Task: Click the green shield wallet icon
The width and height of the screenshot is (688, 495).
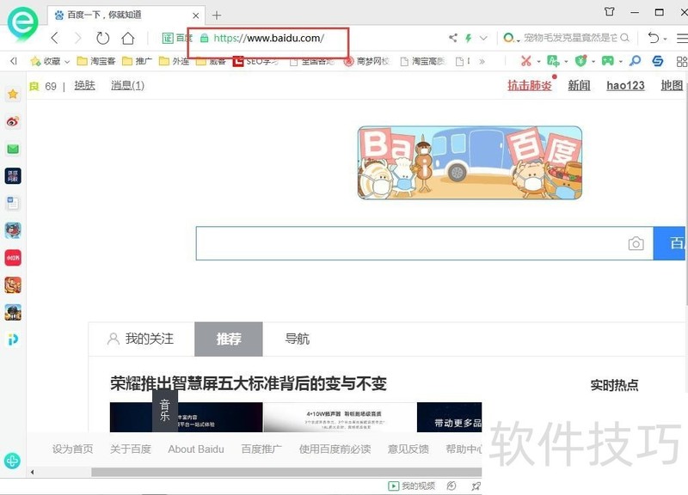Action: click(x=580, y=61)
